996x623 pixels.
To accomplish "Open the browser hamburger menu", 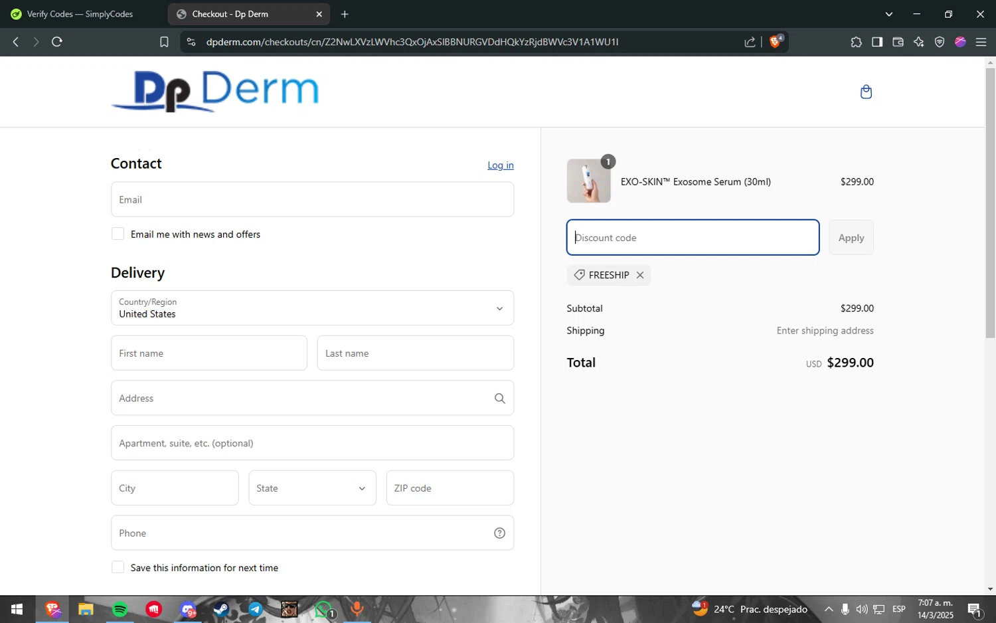I will pos(981,42).
